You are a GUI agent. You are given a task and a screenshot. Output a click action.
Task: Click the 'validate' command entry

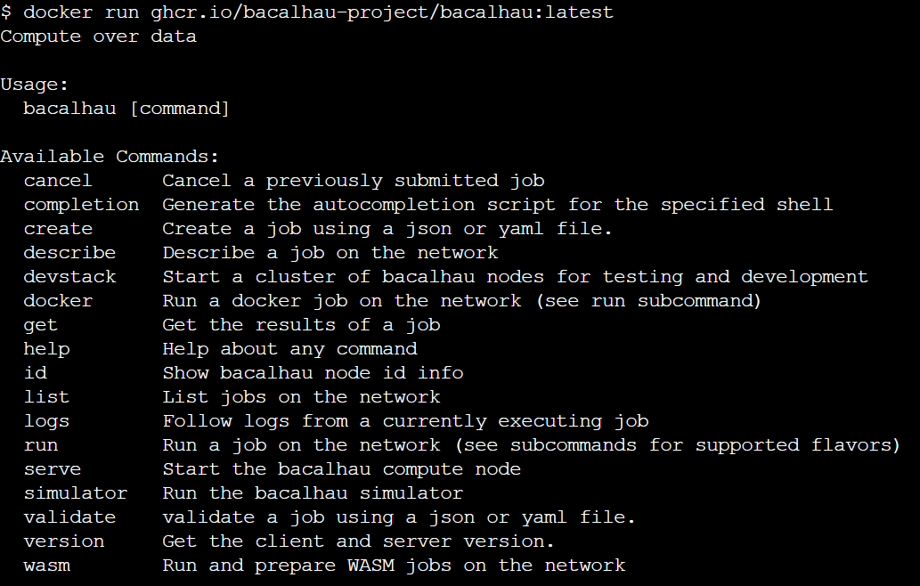[x=69, y=517]
